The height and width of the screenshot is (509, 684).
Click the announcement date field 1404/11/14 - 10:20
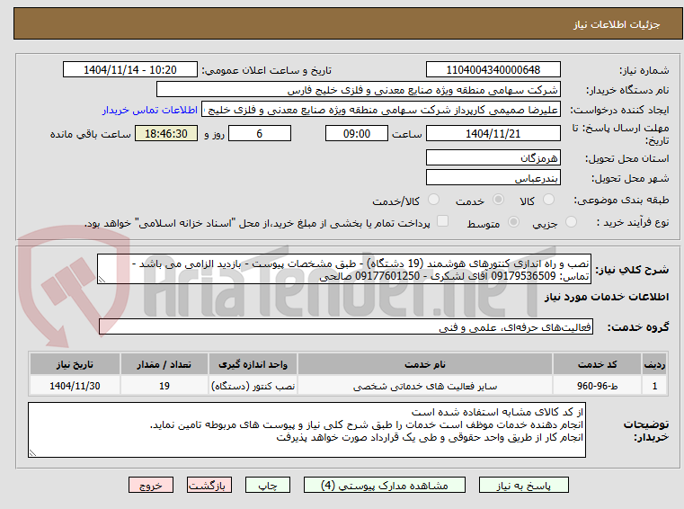pyautogui.click(x=130, y=69)
